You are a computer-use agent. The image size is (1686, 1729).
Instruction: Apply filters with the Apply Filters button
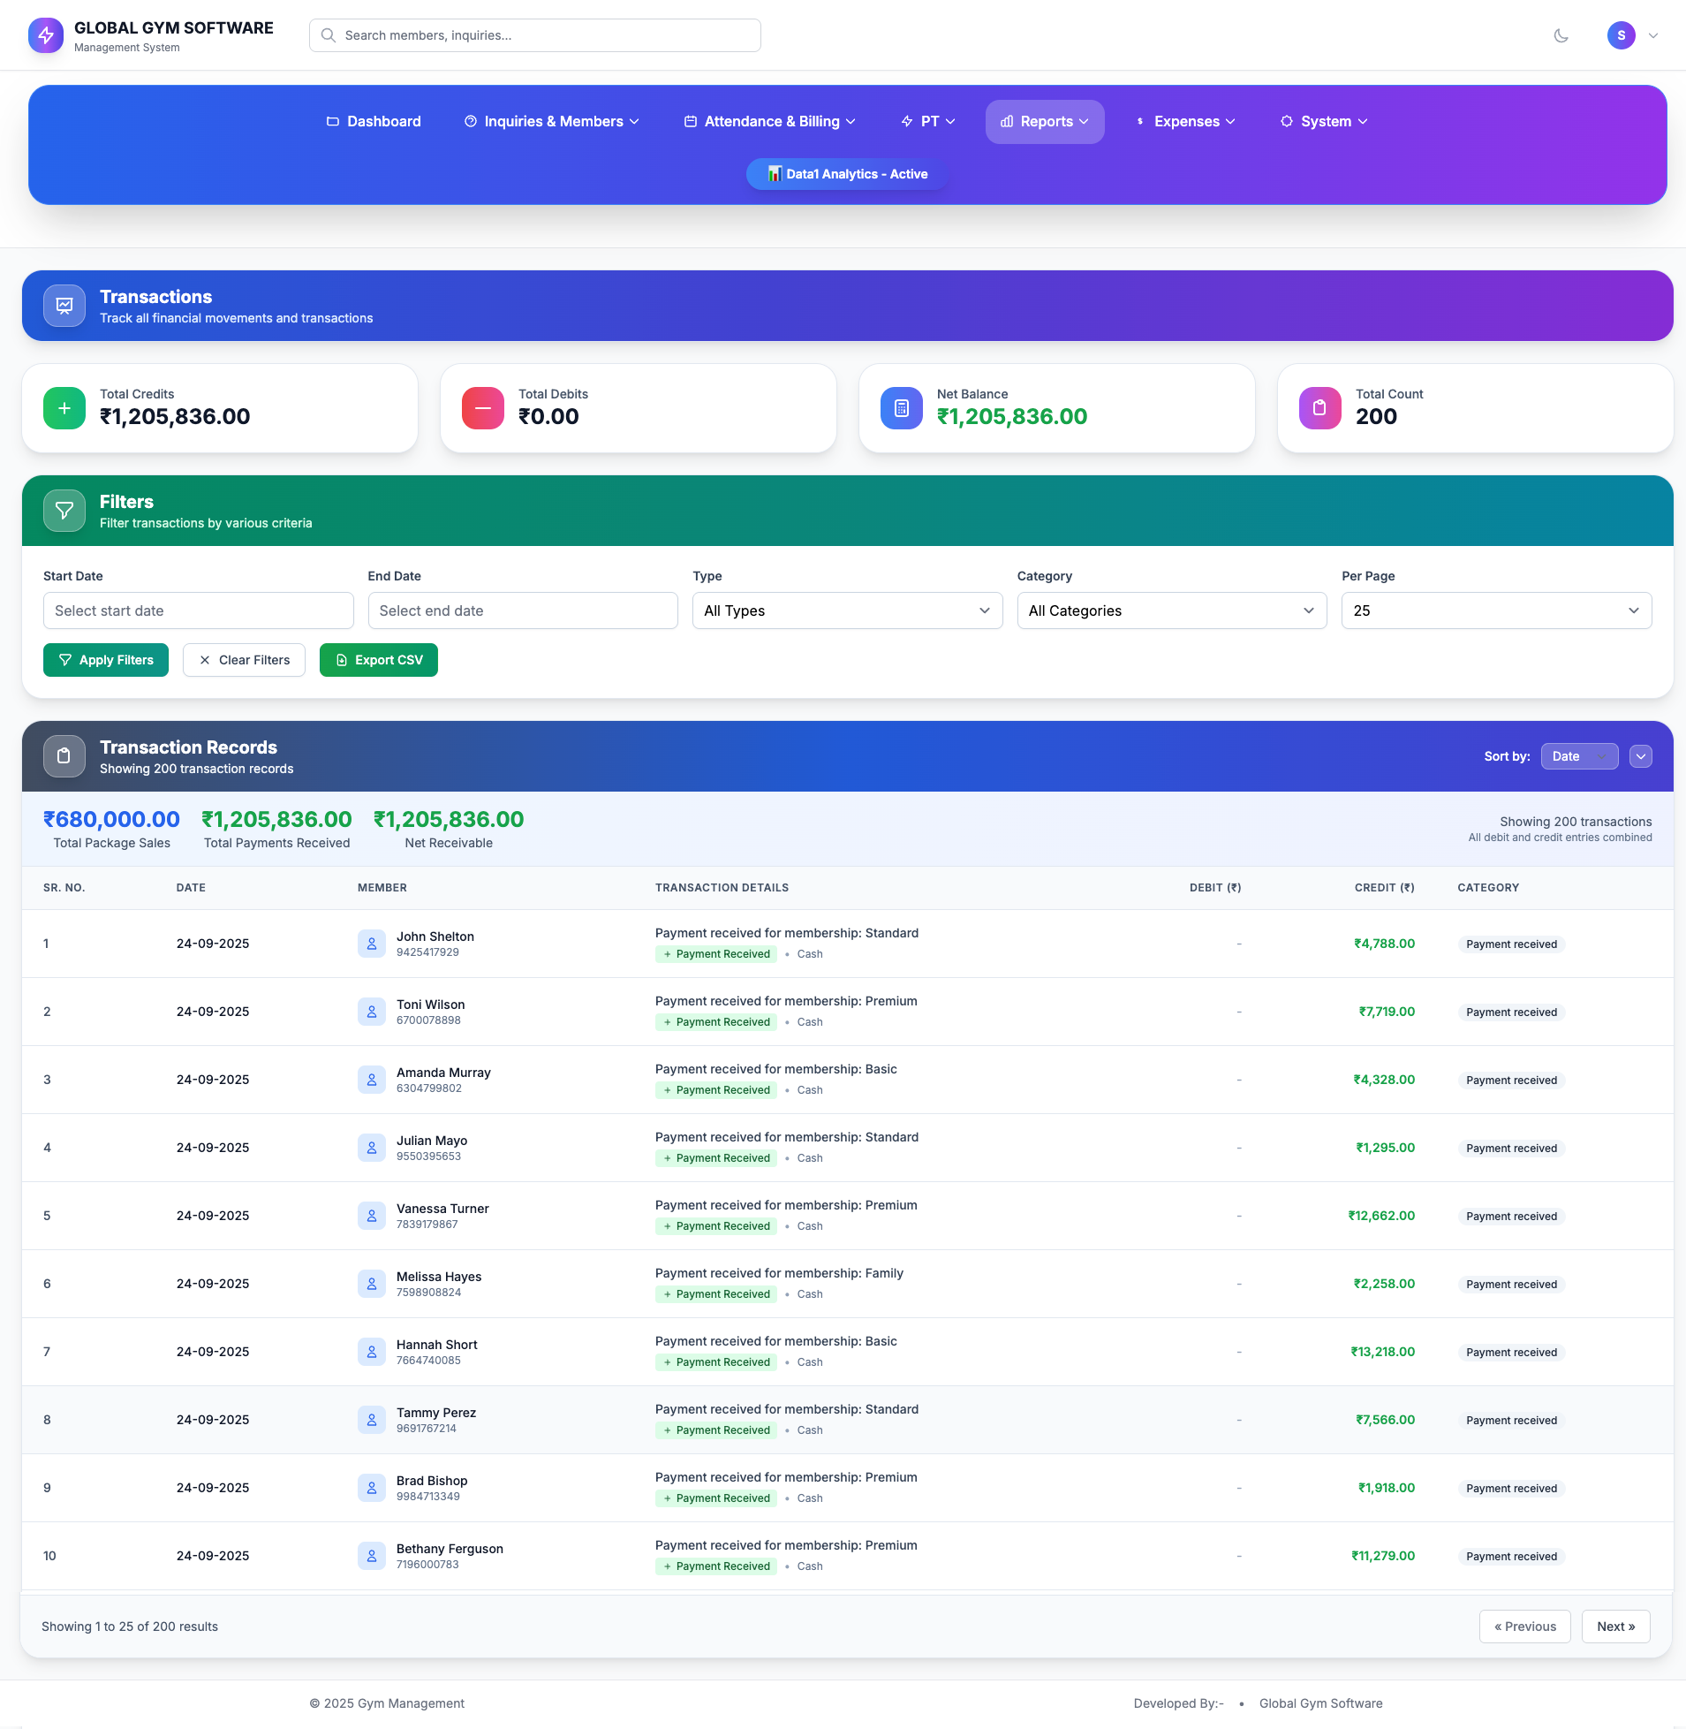[105, 659]
